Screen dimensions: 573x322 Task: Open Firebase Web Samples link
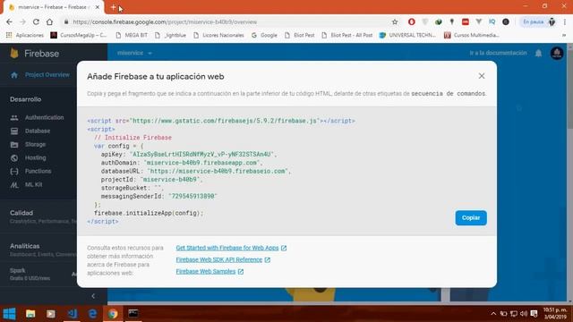[206, 272]
